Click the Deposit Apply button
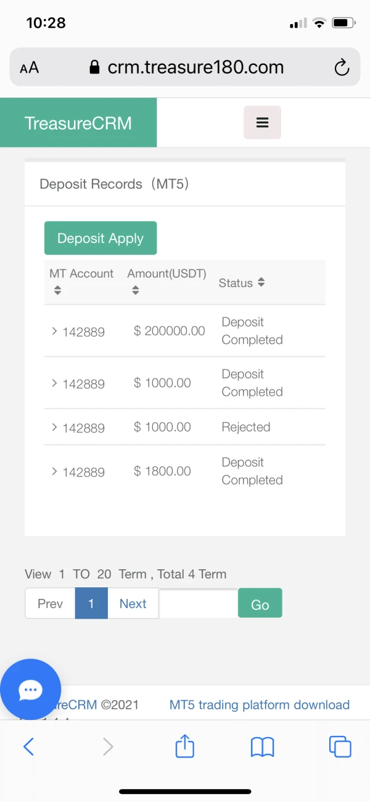This screenshot has width=370, height=802. (101, 238)
